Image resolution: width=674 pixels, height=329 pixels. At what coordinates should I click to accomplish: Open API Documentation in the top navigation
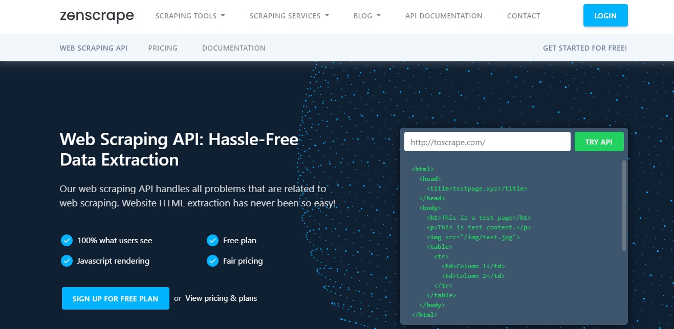(443, 16)
